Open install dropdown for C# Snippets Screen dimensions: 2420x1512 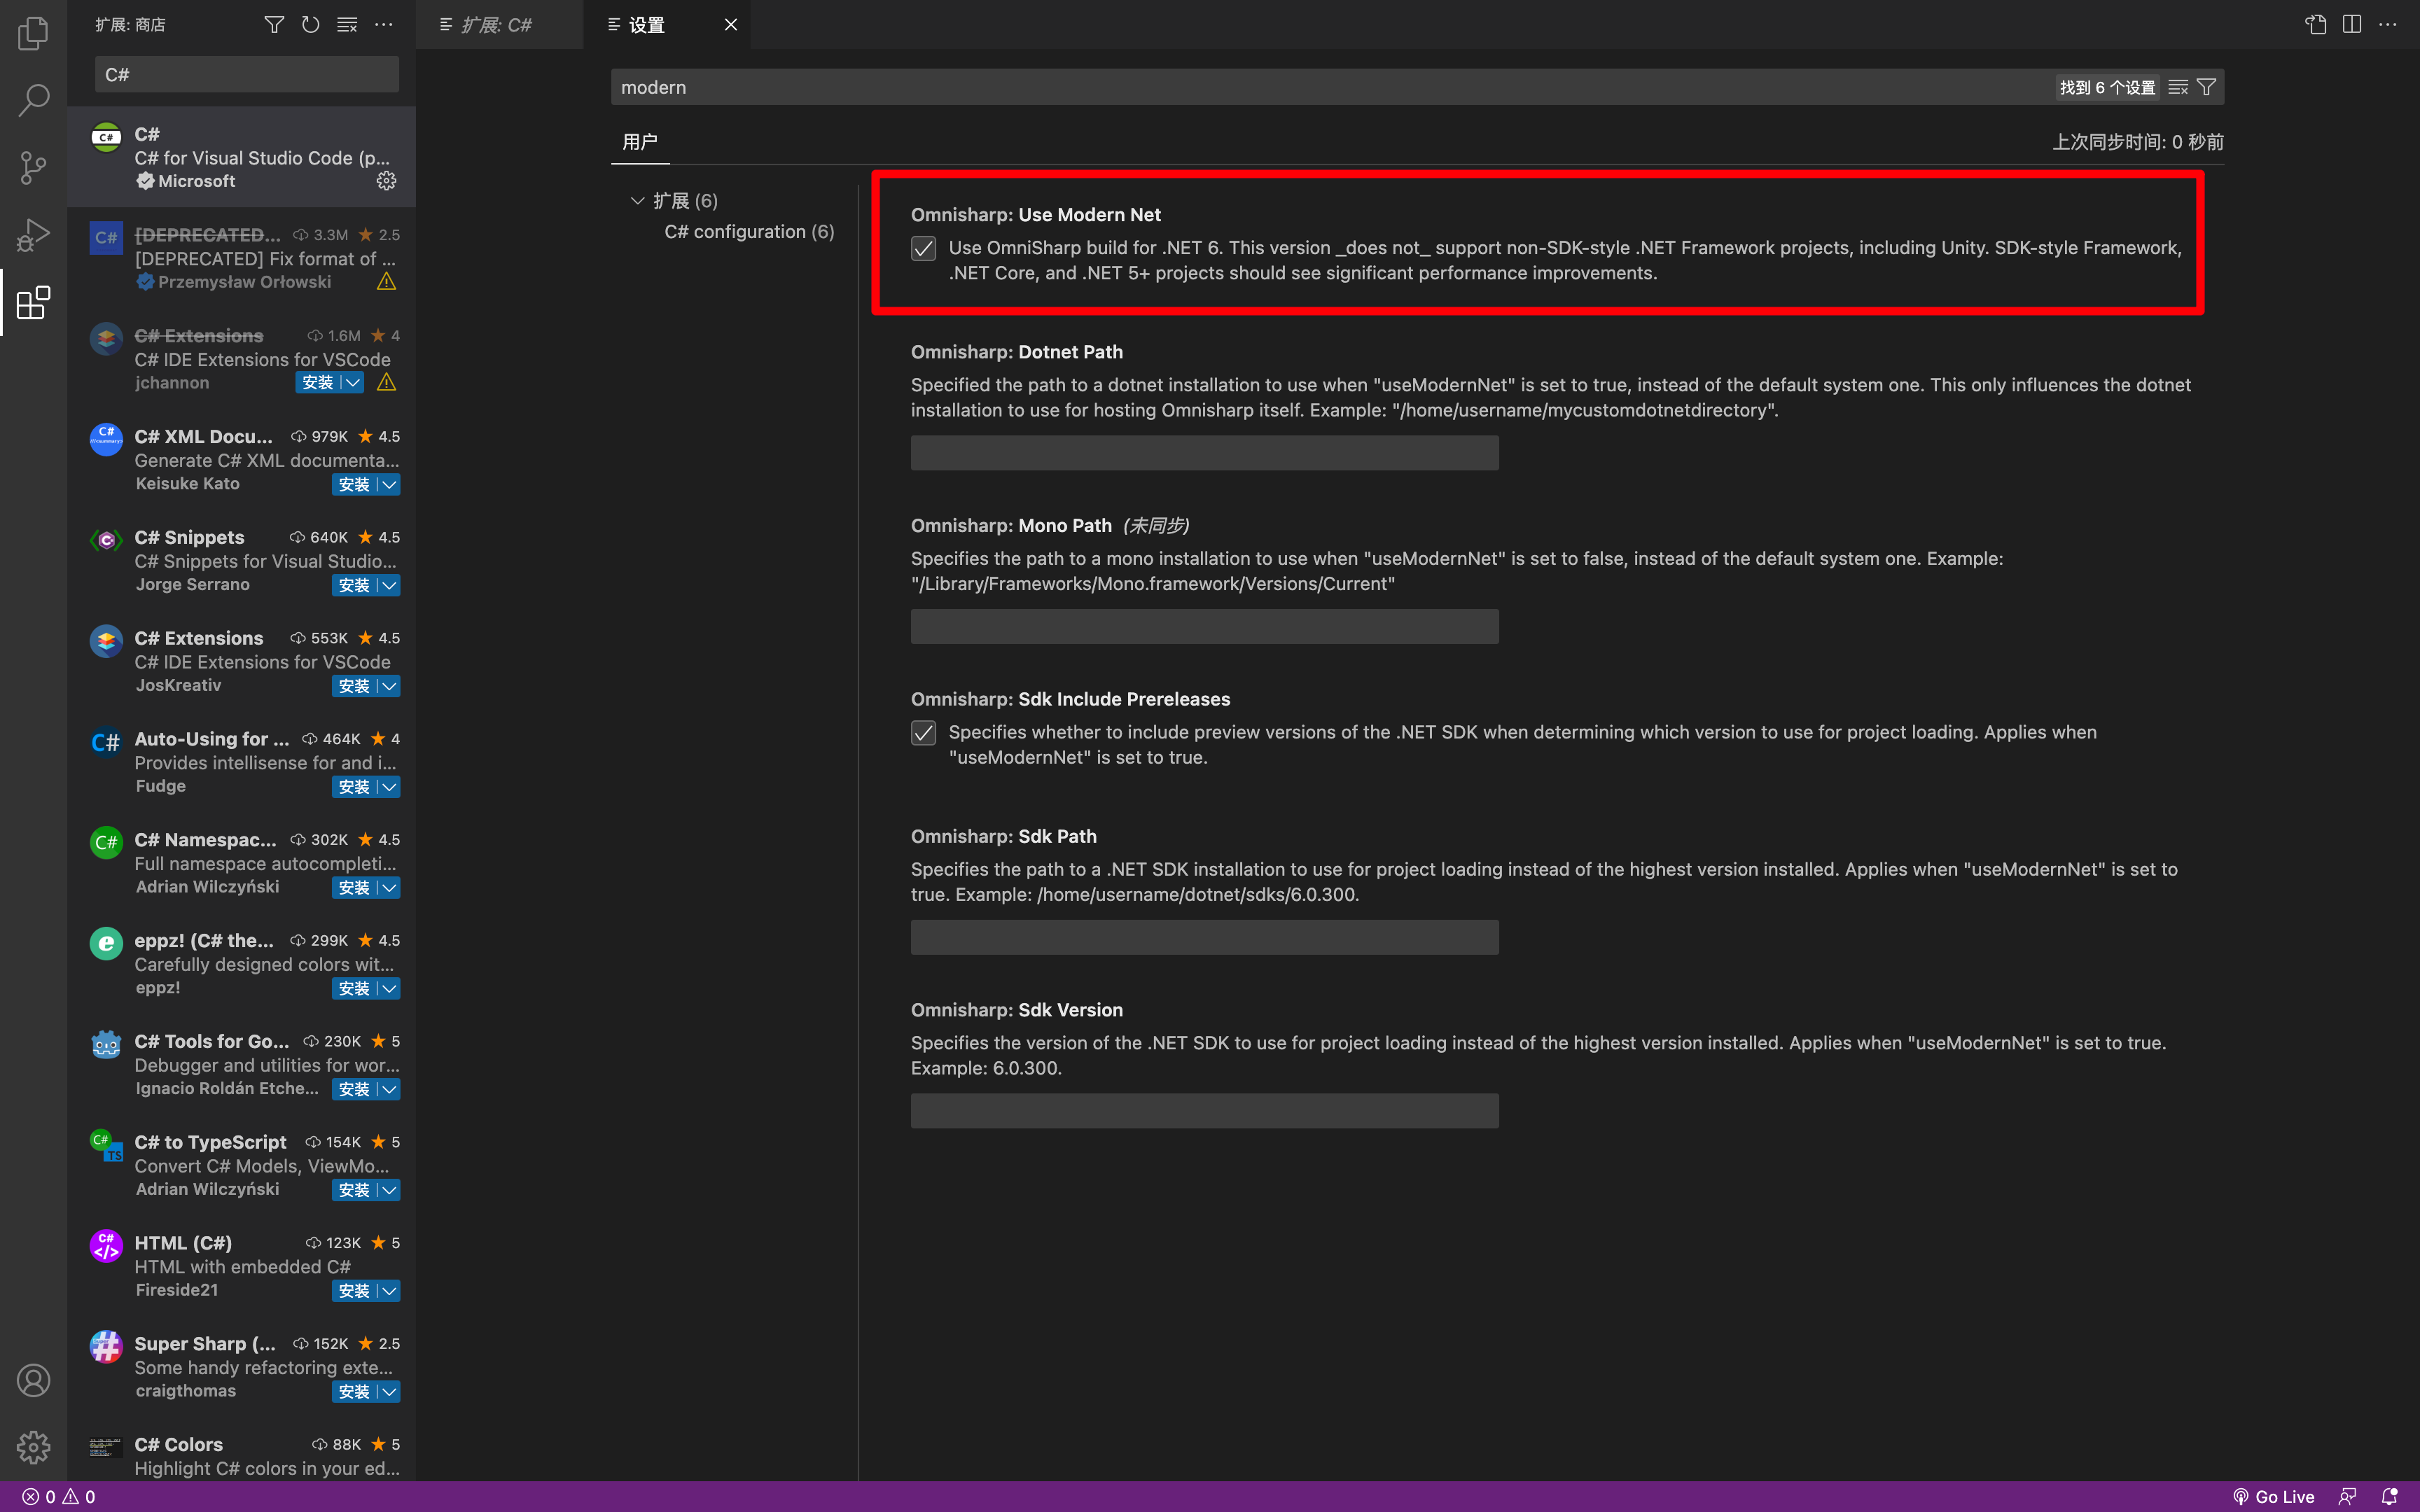389,585
